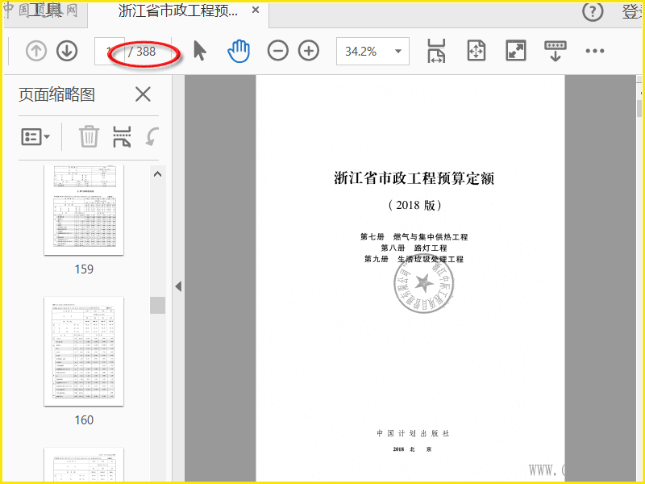This screenshot has height=484, width=645.
Task: Click the rotate pages curved-arrow icon
Action: coord(152,136)
